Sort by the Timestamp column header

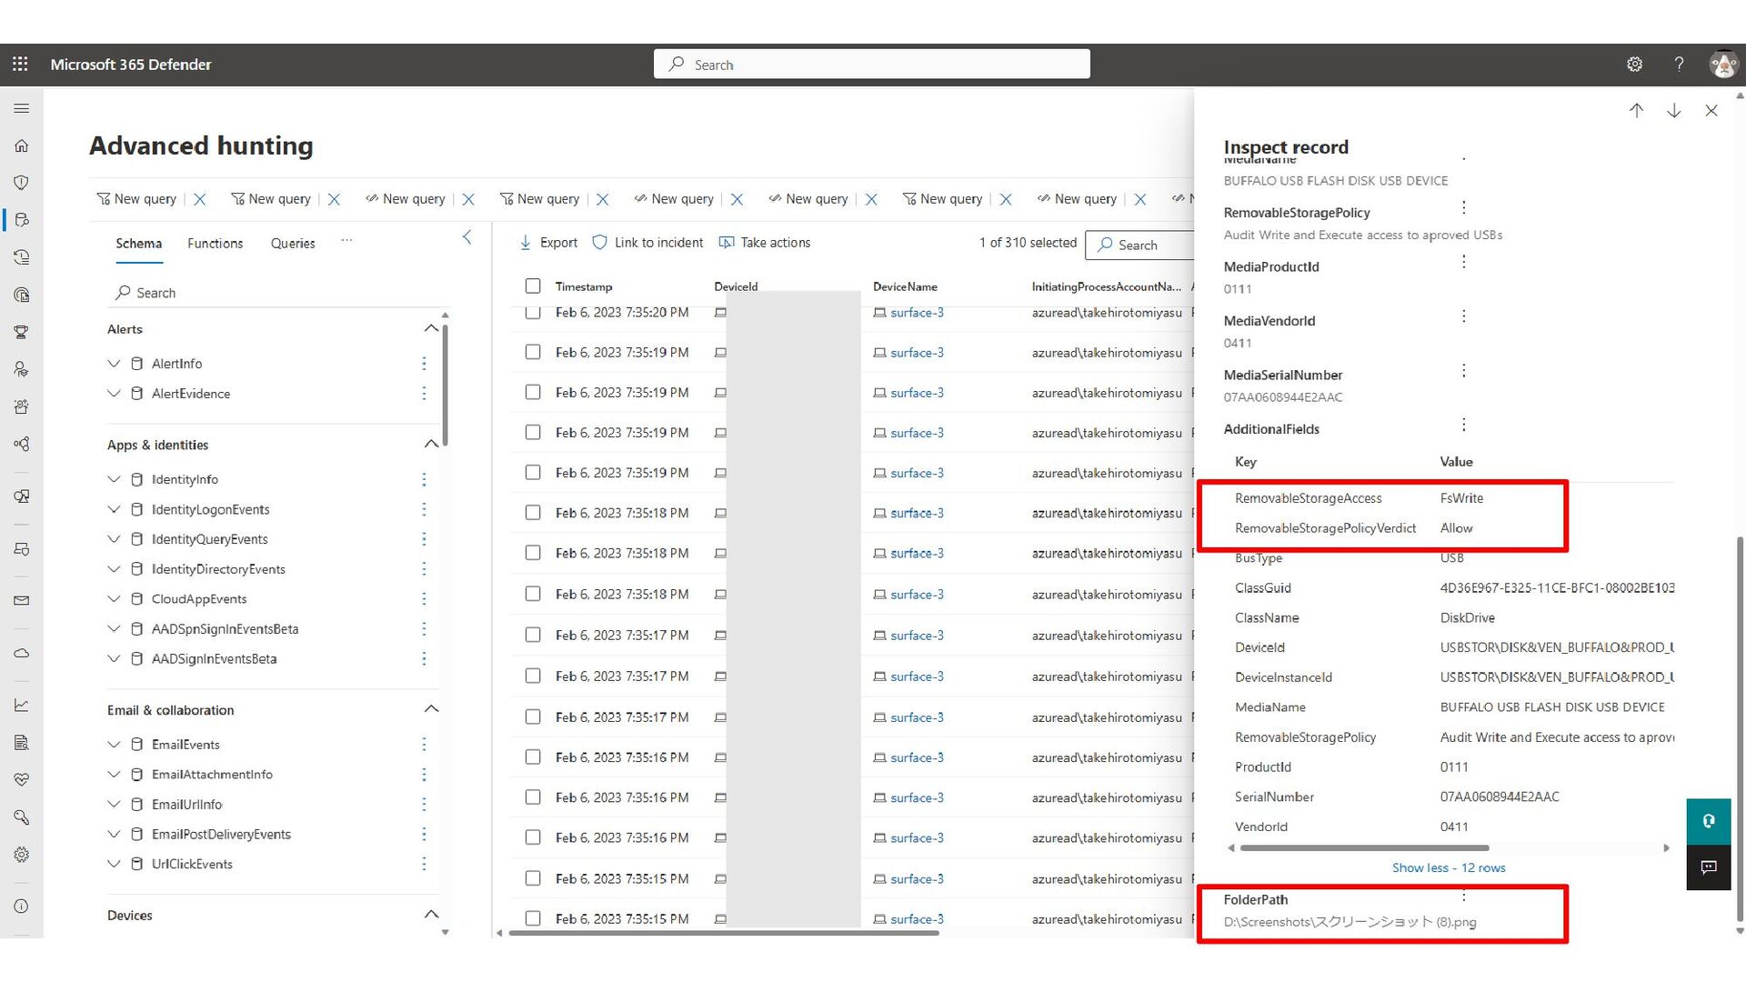coord(584,286)
